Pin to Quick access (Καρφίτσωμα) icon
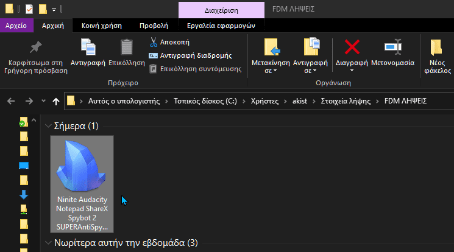454x252 pixels. [x=36, y=47]
